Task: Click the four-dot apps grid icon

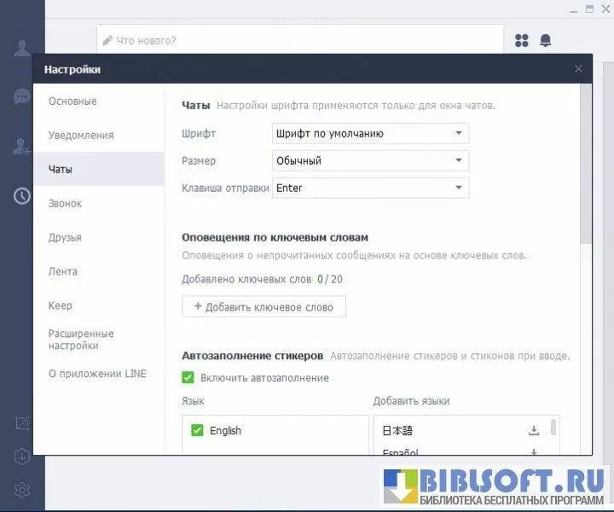Action: tap(522, 40)
